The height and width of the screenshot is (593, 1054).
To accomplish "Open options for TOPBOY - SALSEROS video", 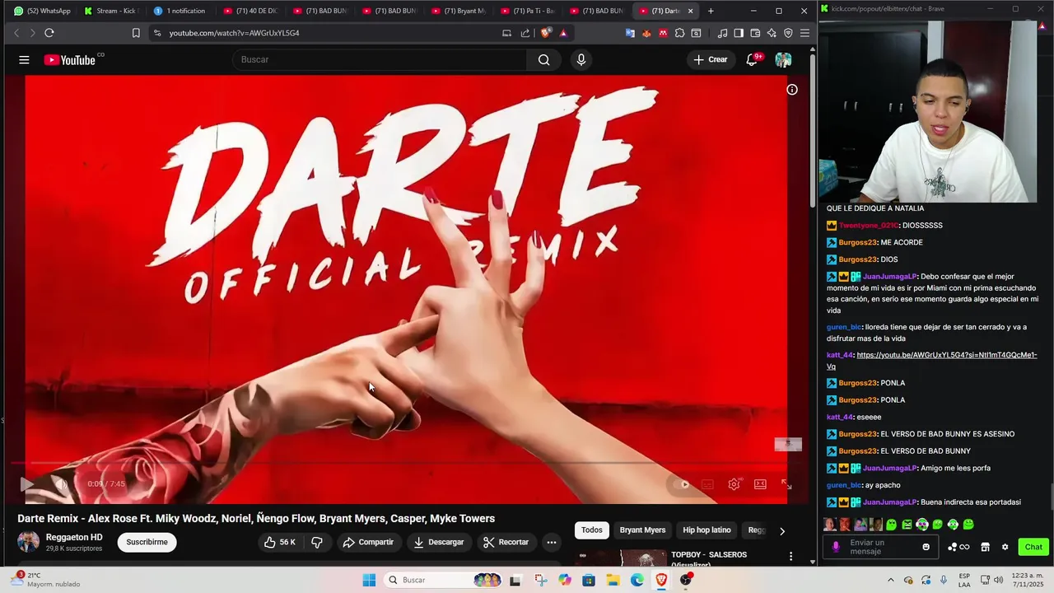I will pos(790,557).
